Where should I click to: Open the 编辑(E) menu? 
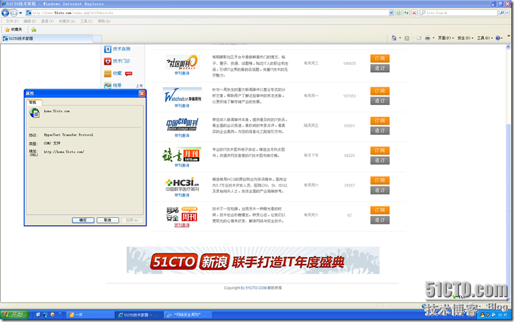point(29,21)
